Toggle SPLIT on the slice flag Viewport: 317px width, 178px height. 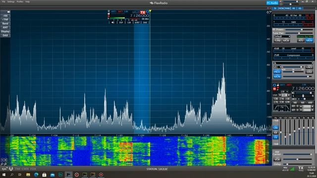(136, 12)
